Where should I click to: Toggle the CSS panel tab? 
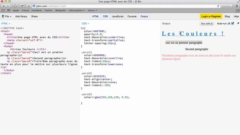point(105,16)
